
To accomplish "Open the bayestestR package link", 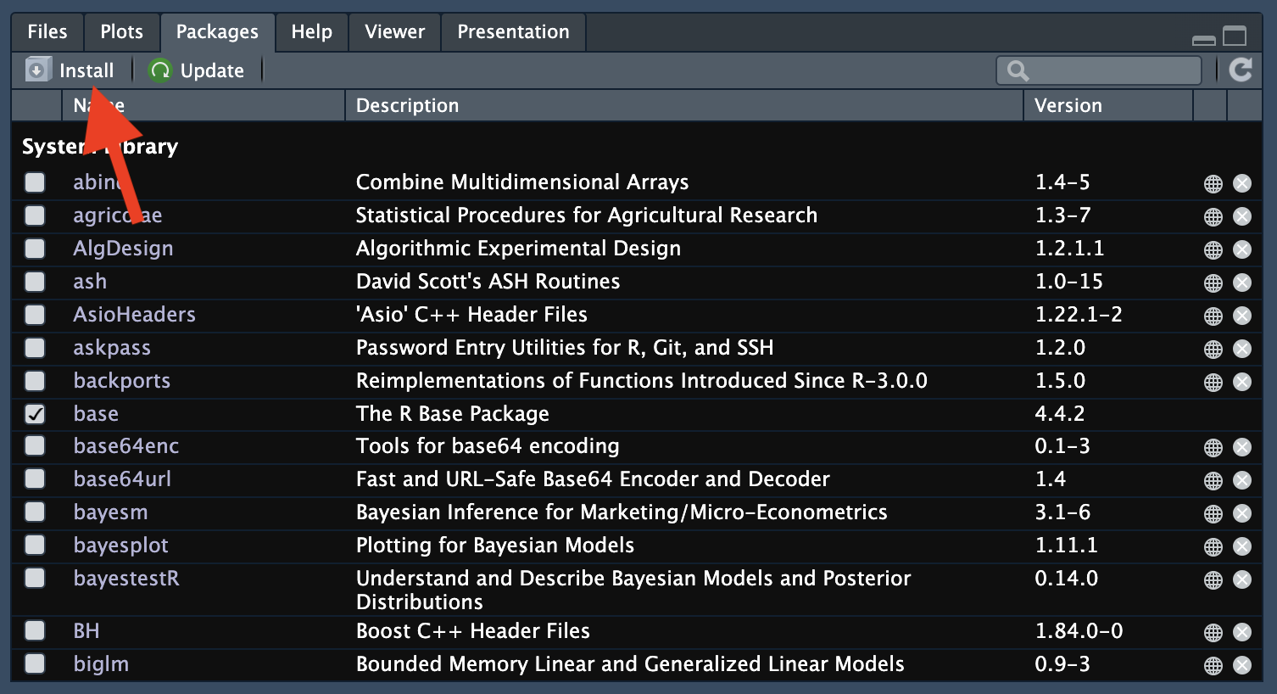I will pos(126,579).
